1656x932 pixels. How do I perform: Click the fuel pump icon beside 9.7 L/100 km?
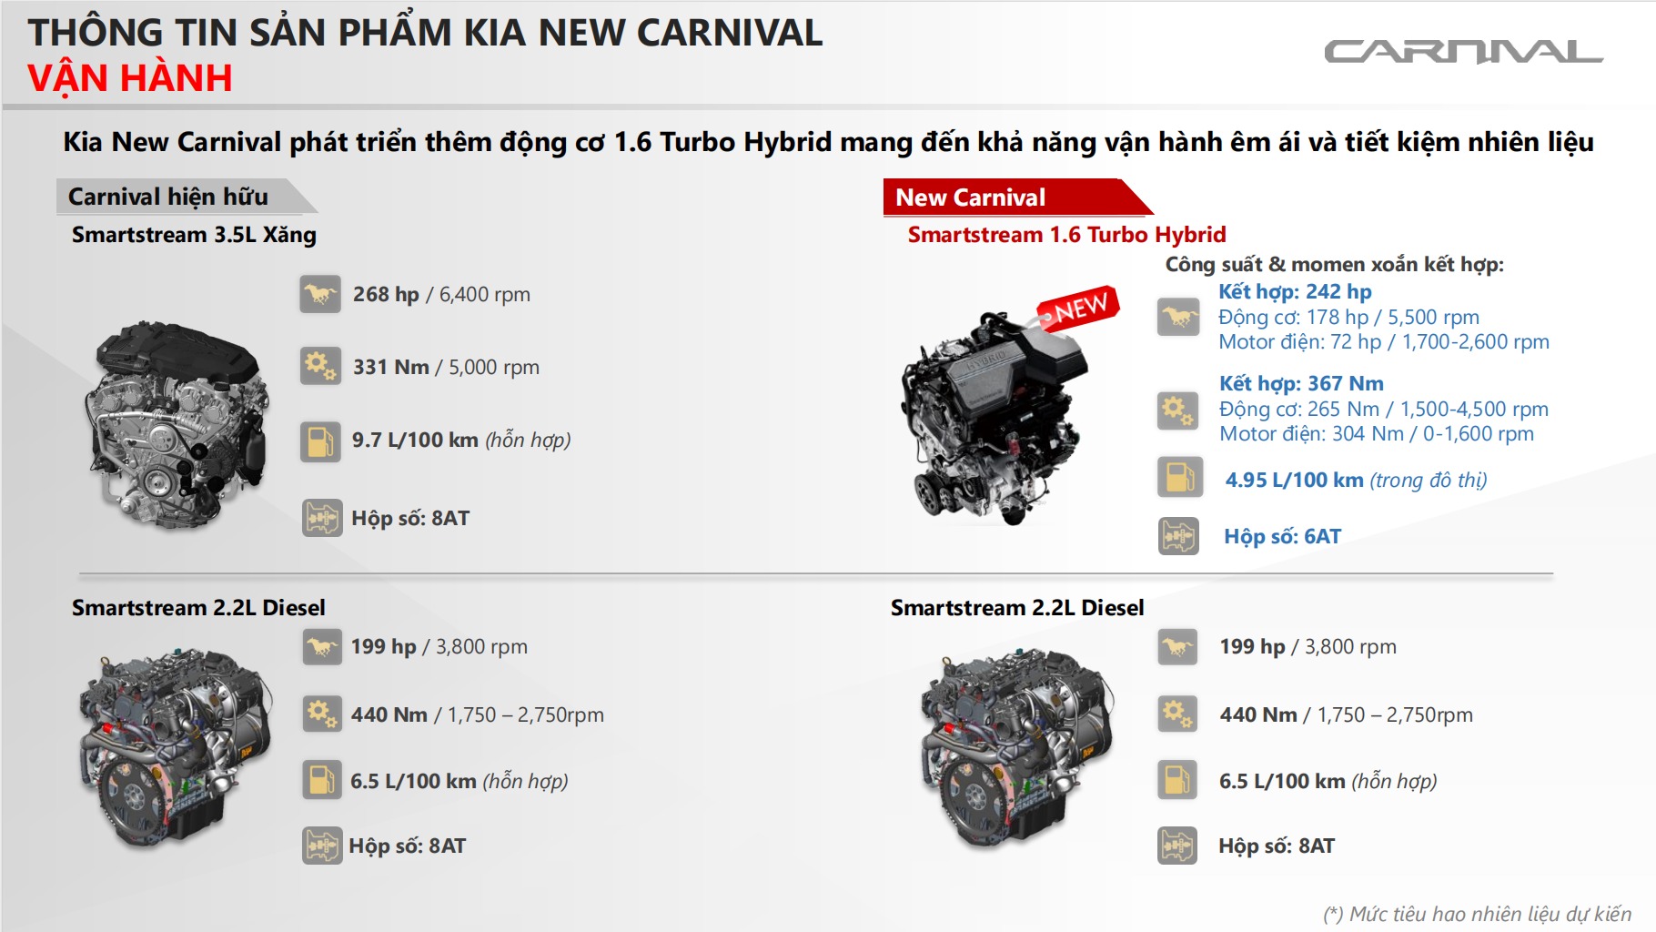pyautogui.click(x=320, y=442)
